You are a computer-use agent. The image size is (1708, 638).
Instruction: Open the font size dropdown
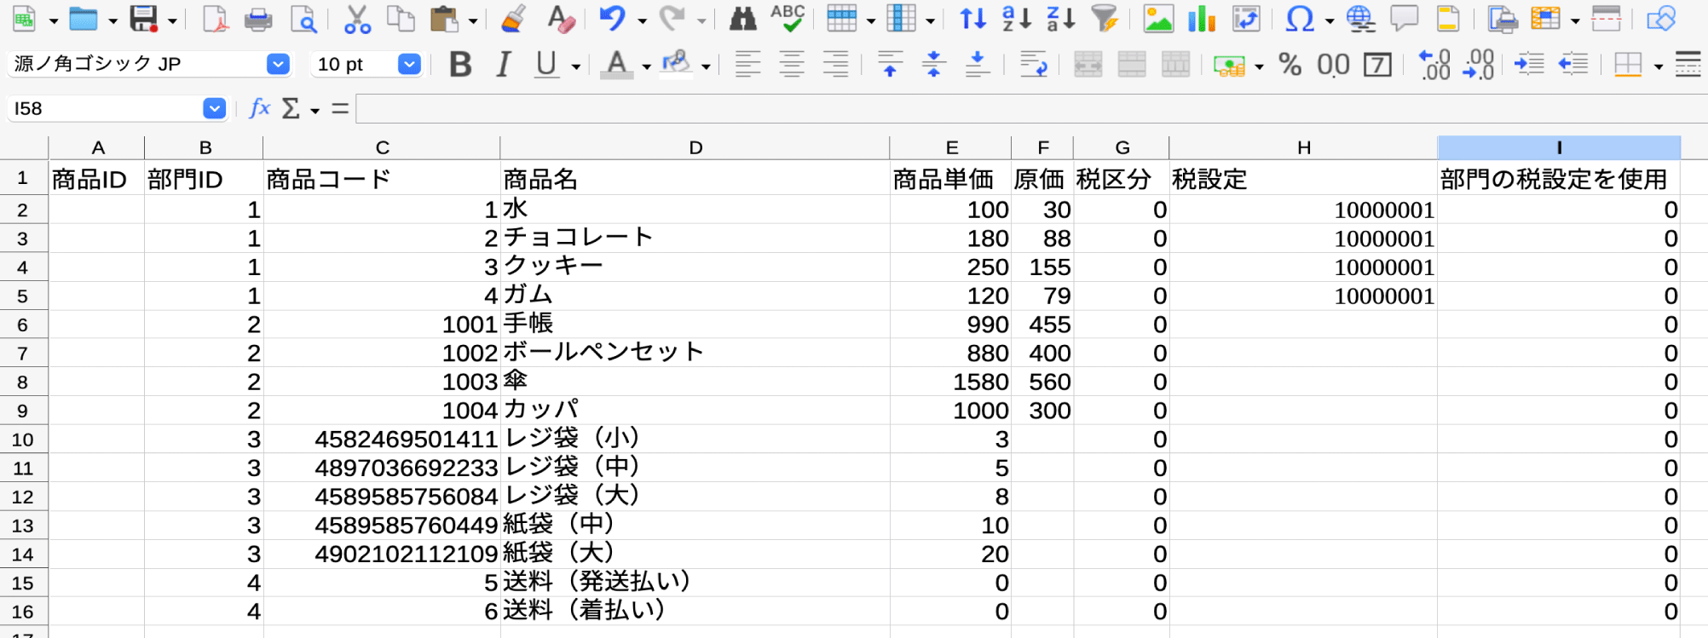[410, 64]
